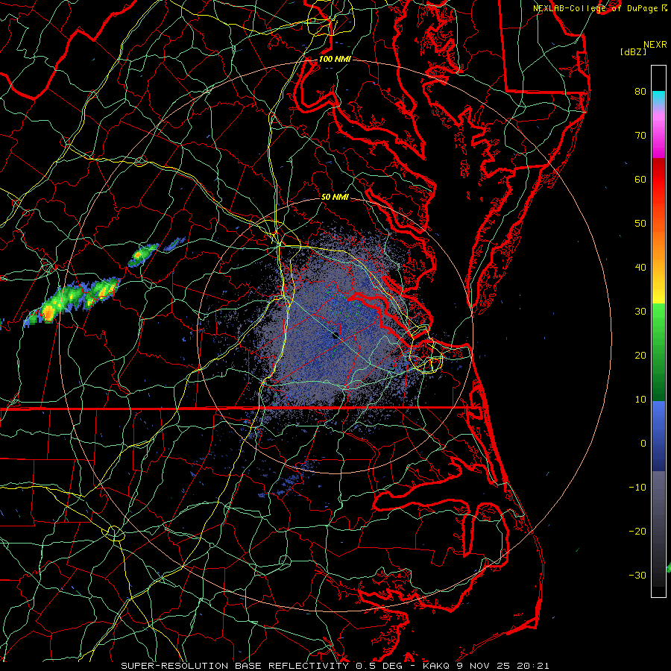Click the 0 value on the dBZ scale
Image resolution: width=671 pixels, height=671 pixels.
coord(643,444)
